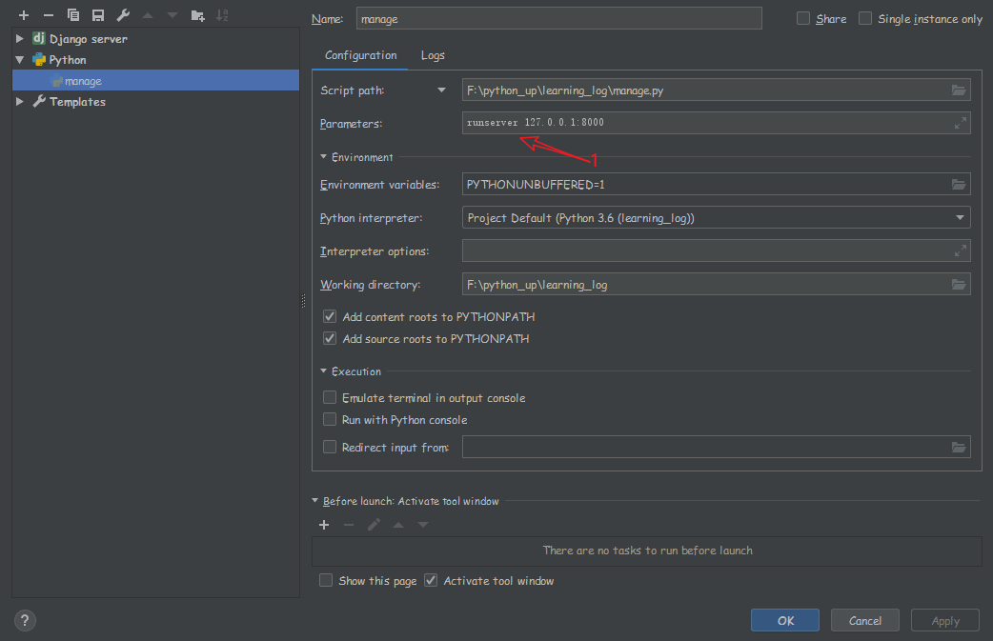This screenshot has width=993, height=641.
Task: Edit the Before launch task
Action: click(x=374, y=525)
